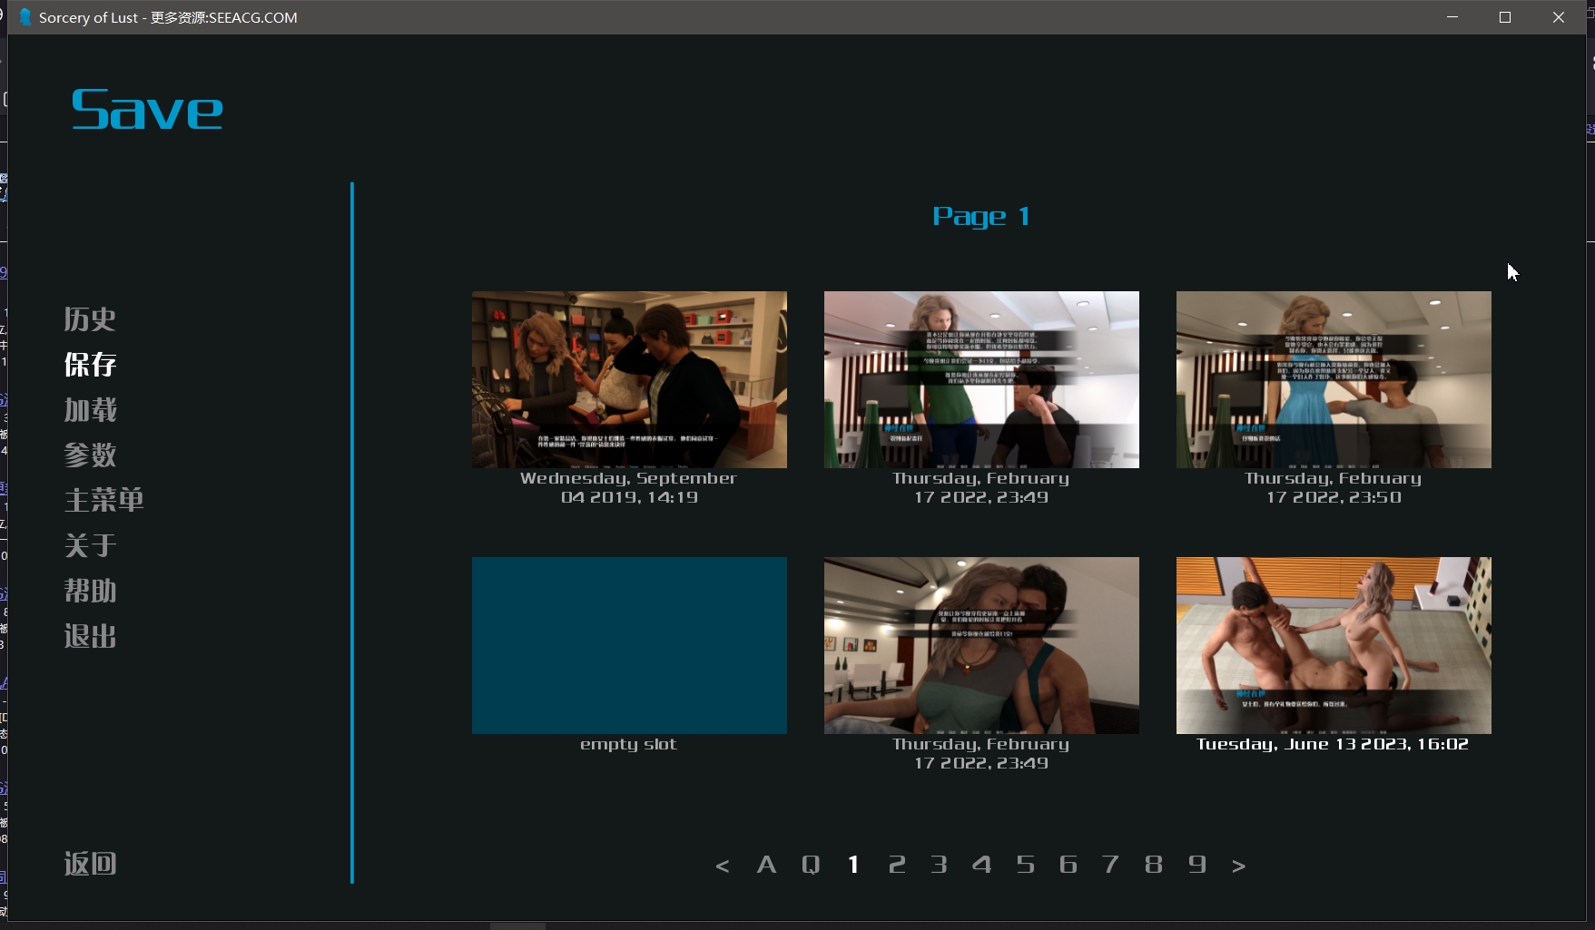This screenshot has width=1595, height=930.
Task: Switch to save page 5
Action: pyautogui.click(x=1026, y=865)
